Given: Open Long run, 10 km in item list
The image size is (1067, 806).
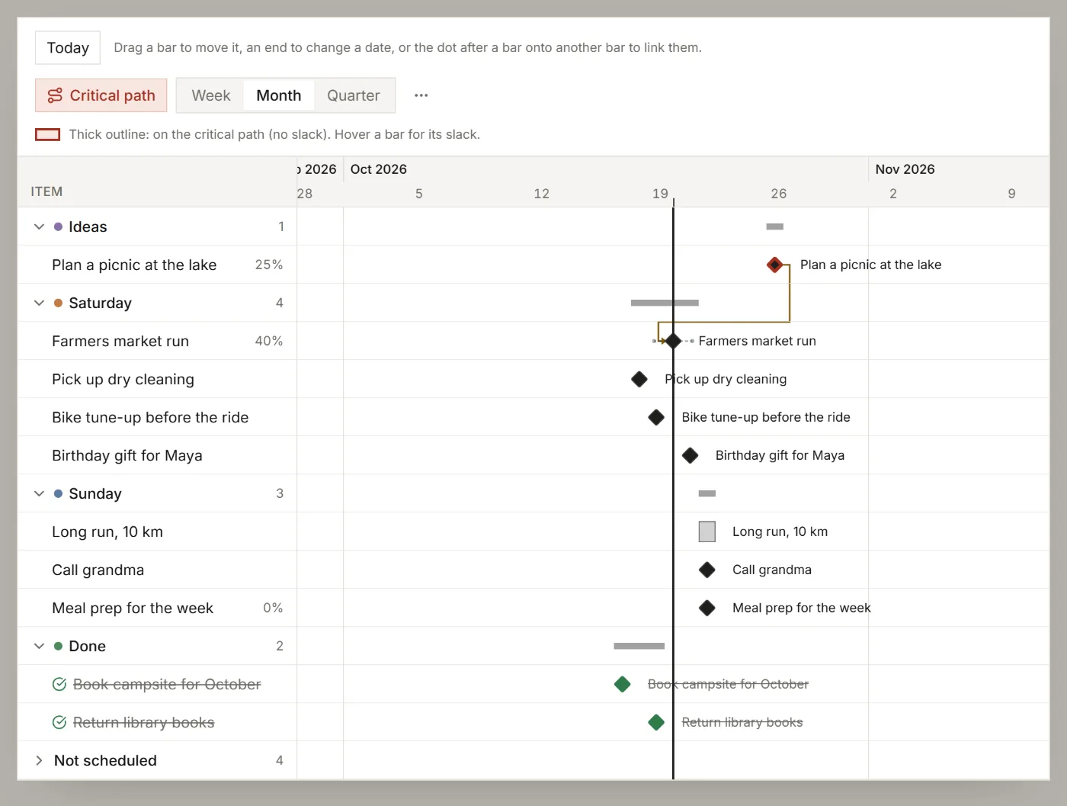Looking at the screenshot, I should point(107,531).
